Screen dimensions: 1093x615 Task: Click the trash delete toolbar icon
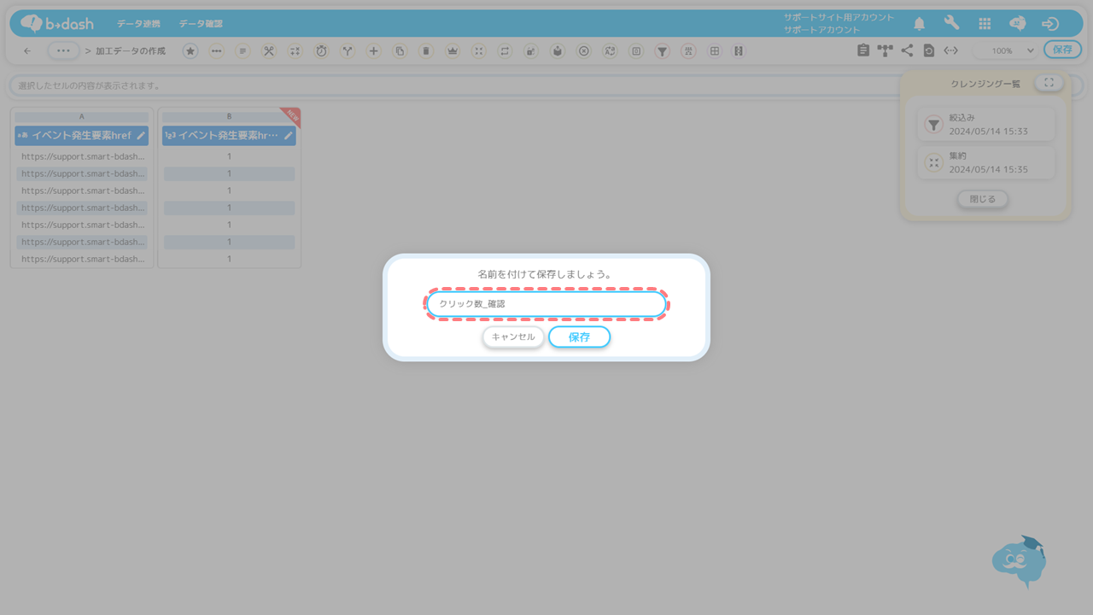coord(426,51)
